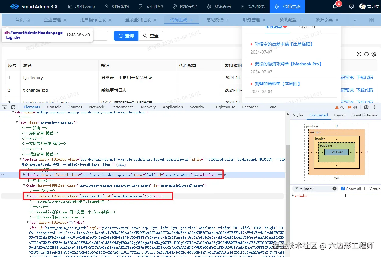Collapse the ant-spin-container div node
Image resolution: width=381 pixels, height=257 pixels.
[17, 123]
